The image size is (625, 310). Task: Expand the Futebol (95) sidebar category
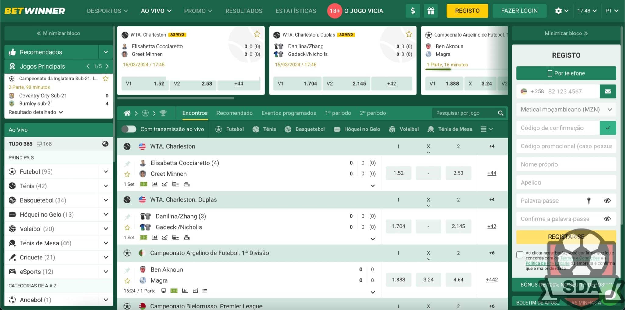(106, 172)
